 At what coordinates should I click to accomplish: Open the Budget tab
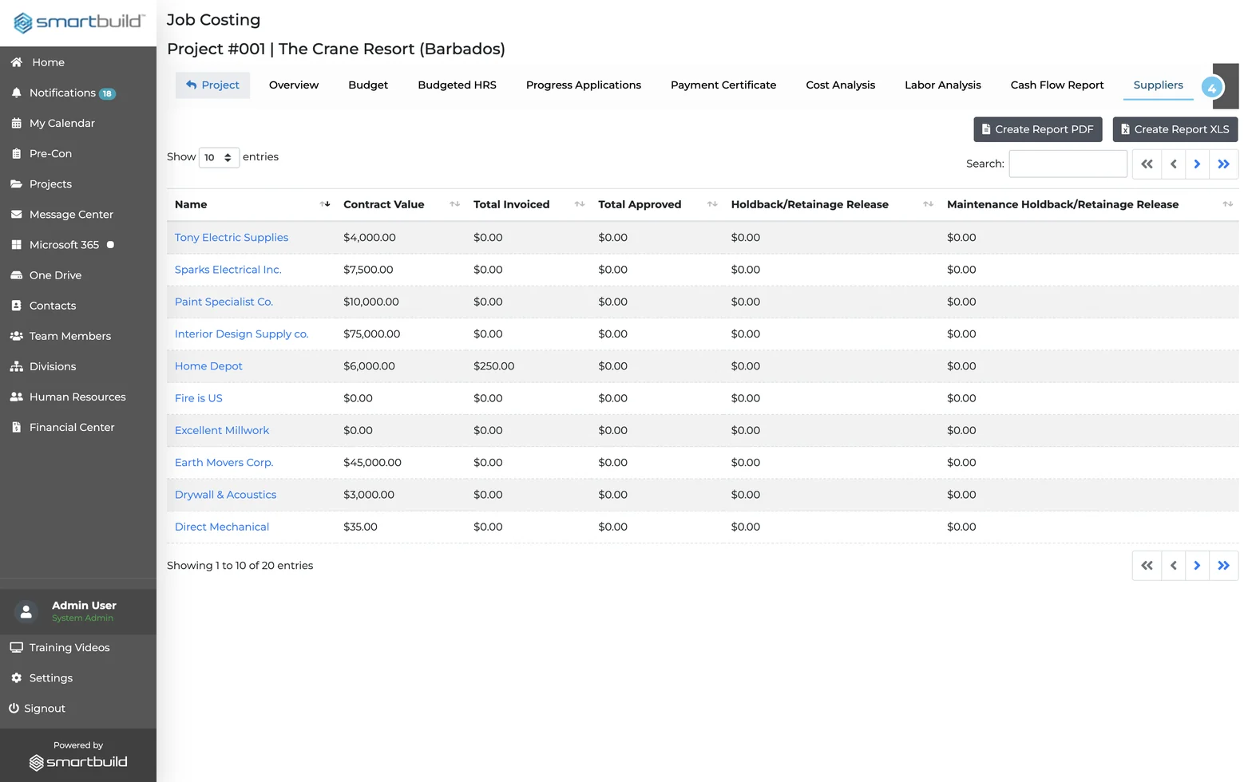[x=368, y=85]
